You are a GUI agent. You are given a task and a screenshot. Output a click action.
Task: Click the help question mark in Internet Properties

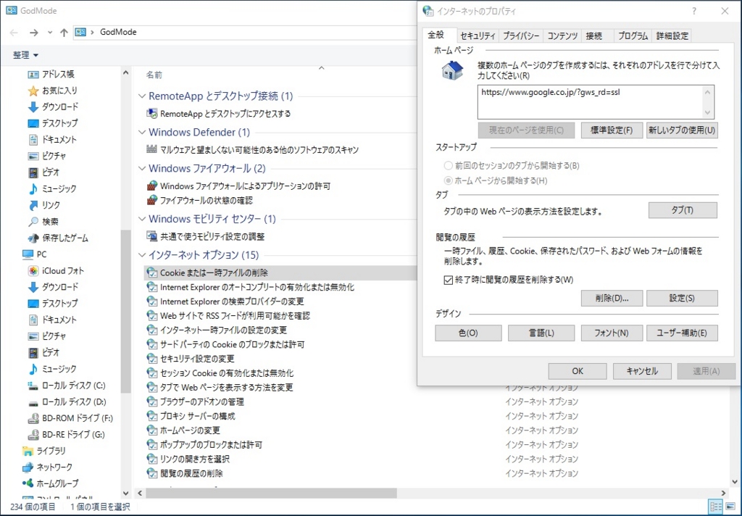pyautogui.click(x=693, y=11)
